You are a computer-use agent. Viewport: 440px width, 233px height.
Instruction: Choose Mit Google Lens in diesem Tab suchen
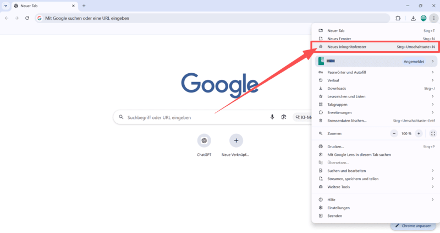[x=376, y=155]
